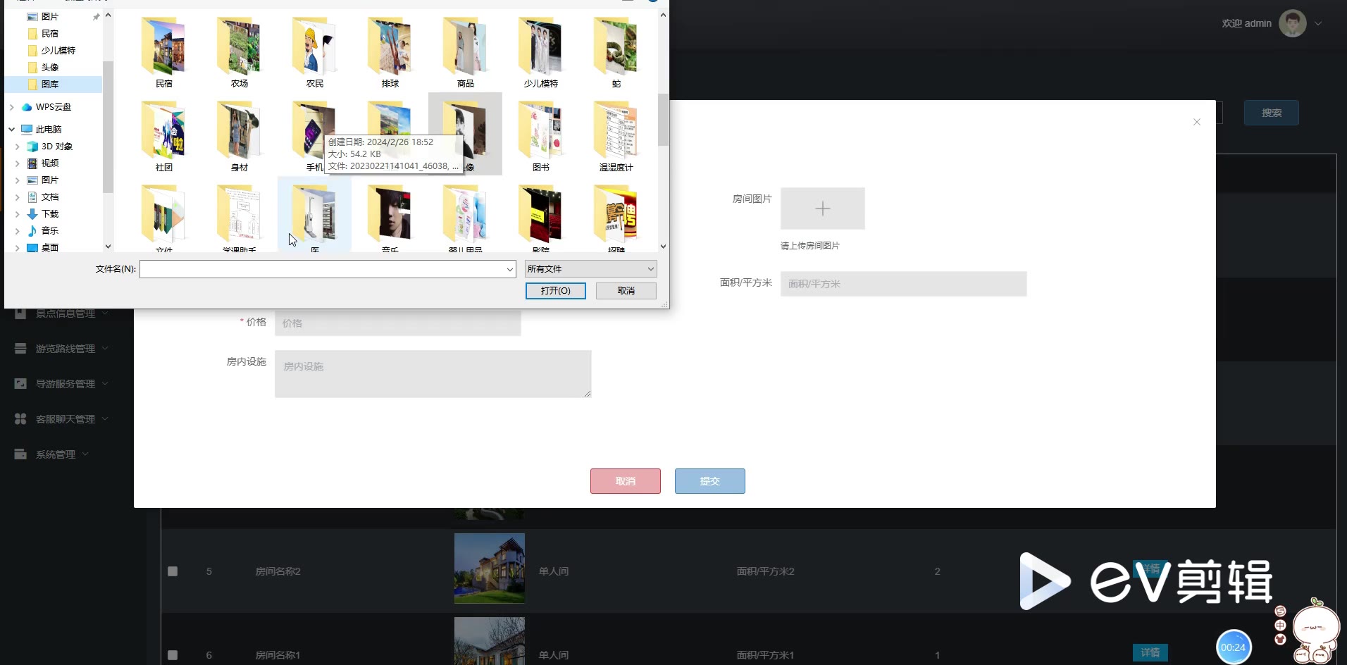Focus the 价格 input field

(x=398, y=323)
